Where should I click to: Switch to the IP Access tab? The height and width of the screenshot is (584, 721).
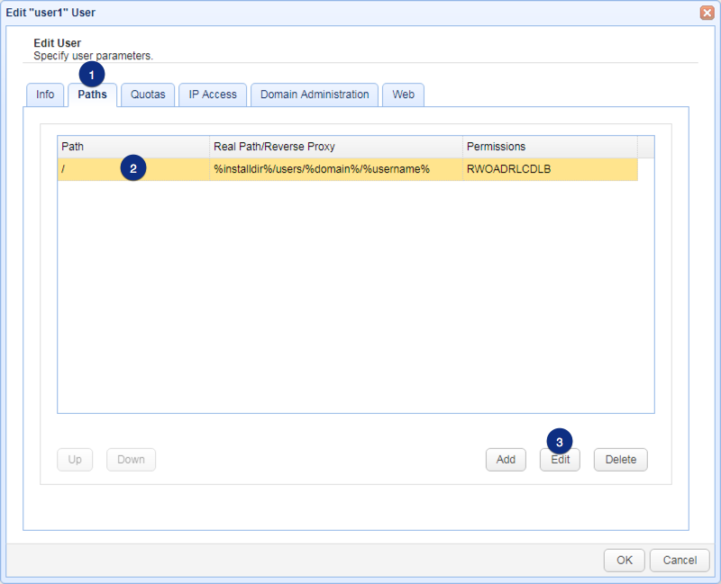pyautogui.click(x=212, y=94)
